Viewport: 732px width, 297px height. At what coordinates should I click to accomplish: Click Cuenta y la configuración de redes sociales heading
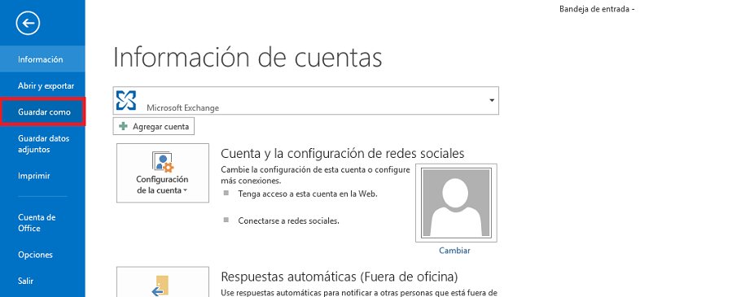click(343, 154)
